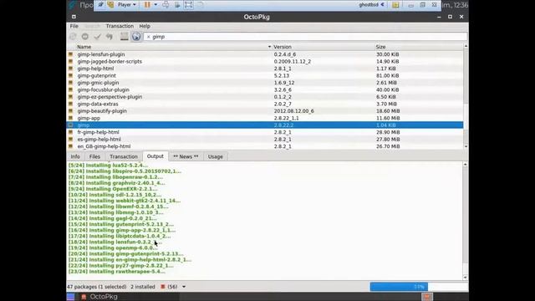Click the package icon beside fr-gimp-help-html
This screenshot has height=301, width=535.
(70, 132)
